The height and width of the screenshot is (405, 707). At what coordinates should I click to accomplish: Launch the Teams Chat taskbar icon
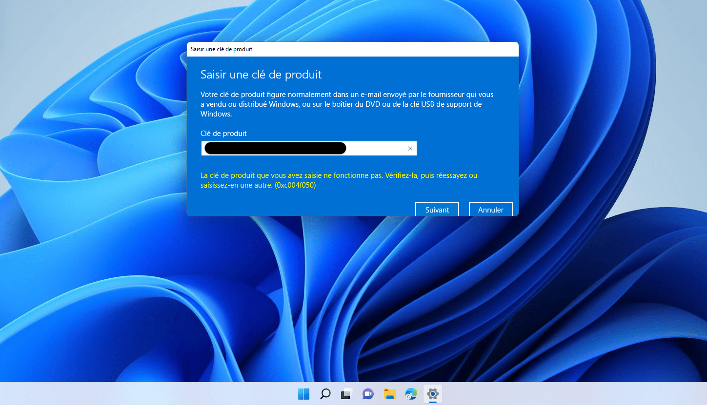click(368, 394)
